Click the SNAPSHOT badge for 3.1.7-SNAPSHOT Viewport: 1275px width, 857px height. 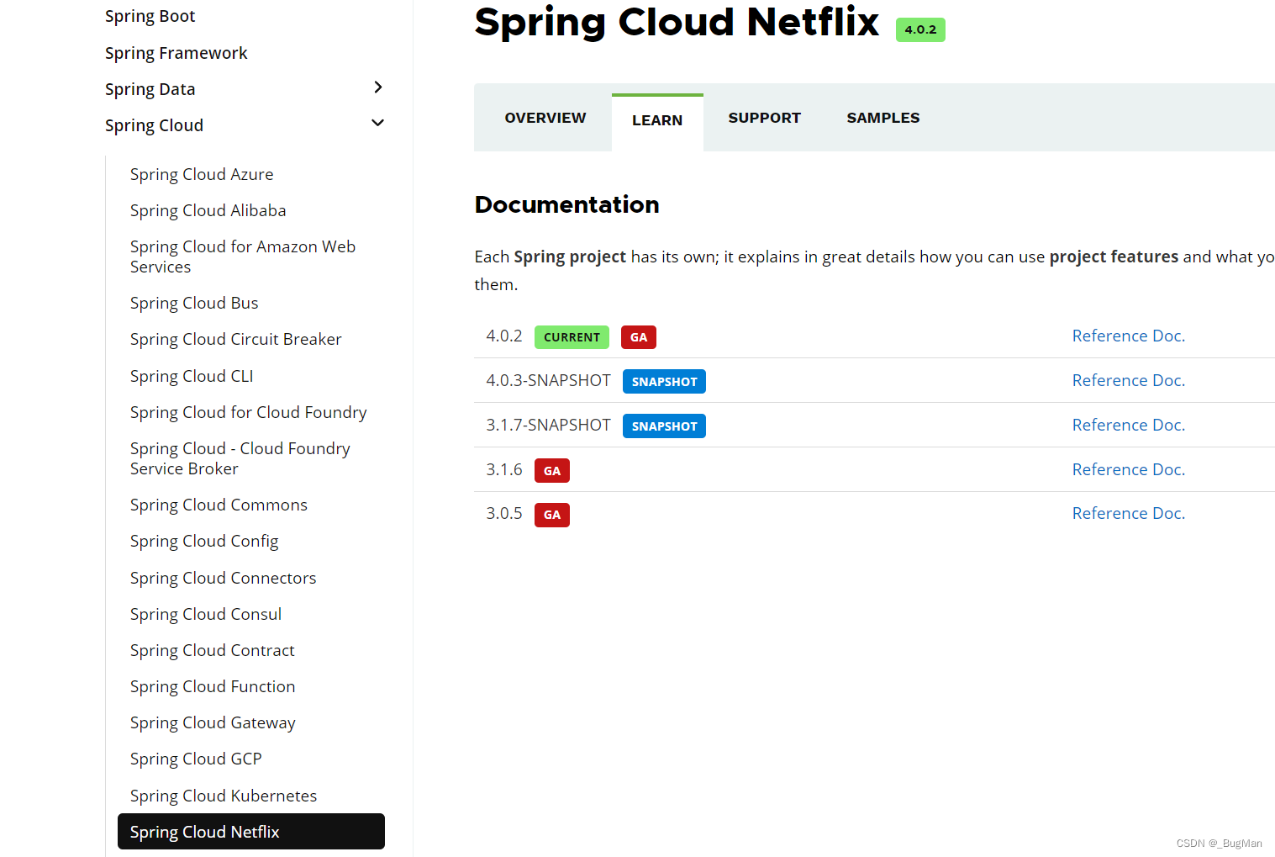664,426
